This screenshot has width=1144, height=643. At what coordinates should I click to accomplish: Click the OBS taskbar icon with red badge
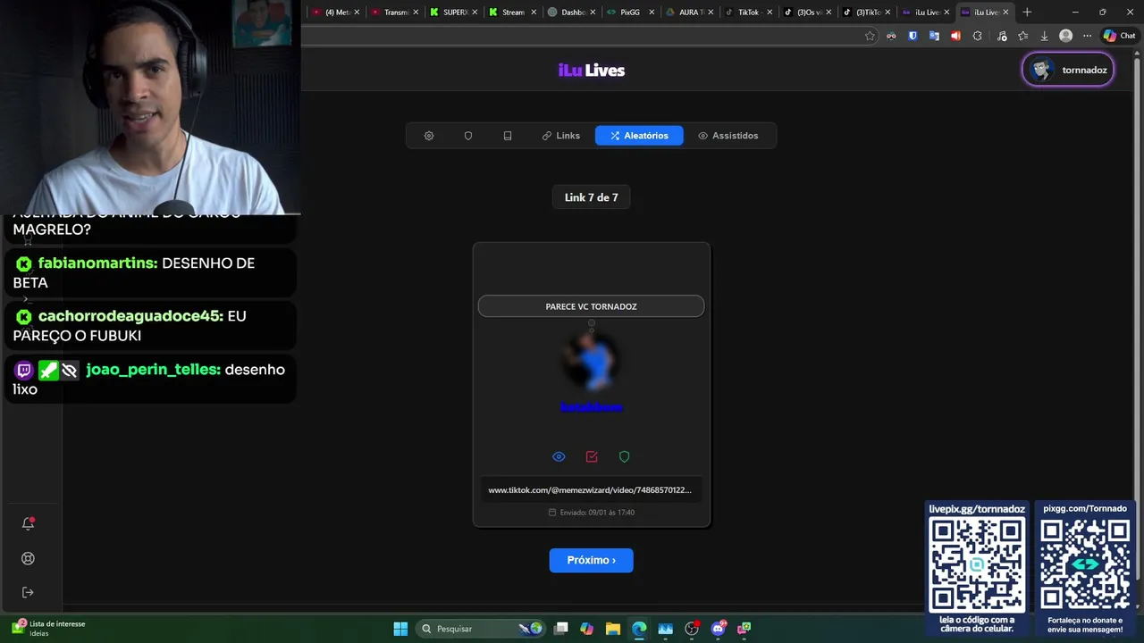[692, 629]
